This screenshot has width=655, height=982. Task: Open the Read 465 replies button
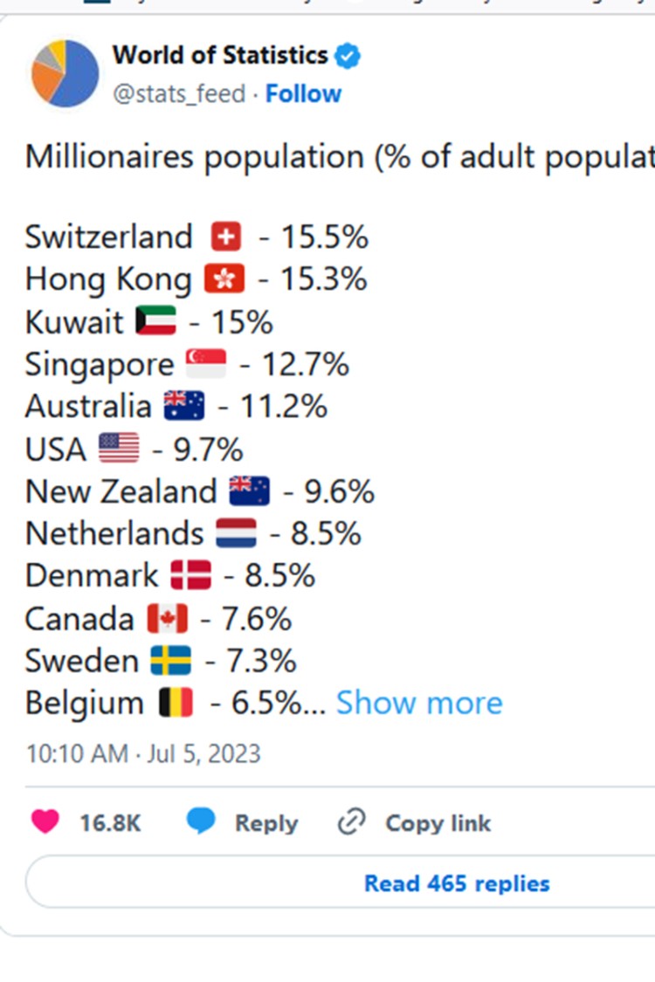pyautogui.click(x=457, y=883)
